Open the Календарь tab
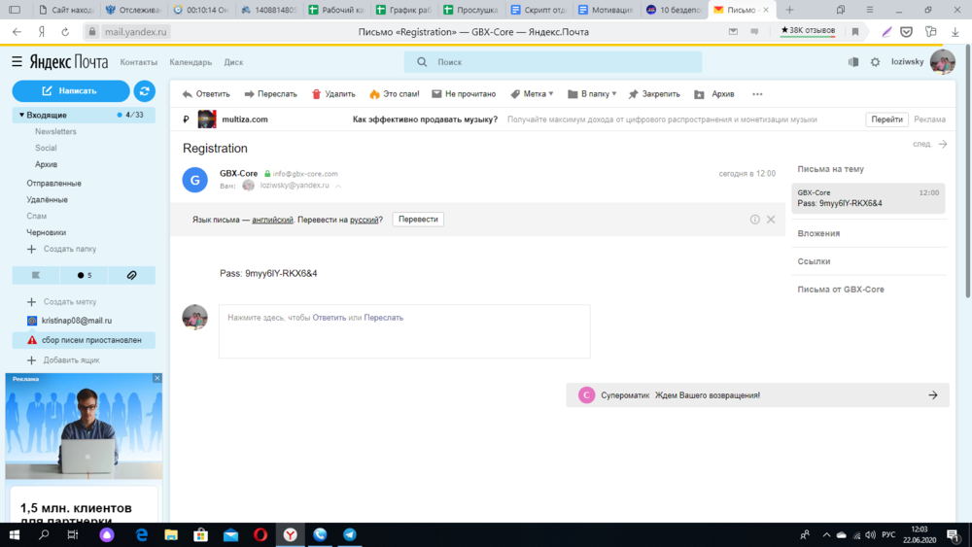 (191, 62)
